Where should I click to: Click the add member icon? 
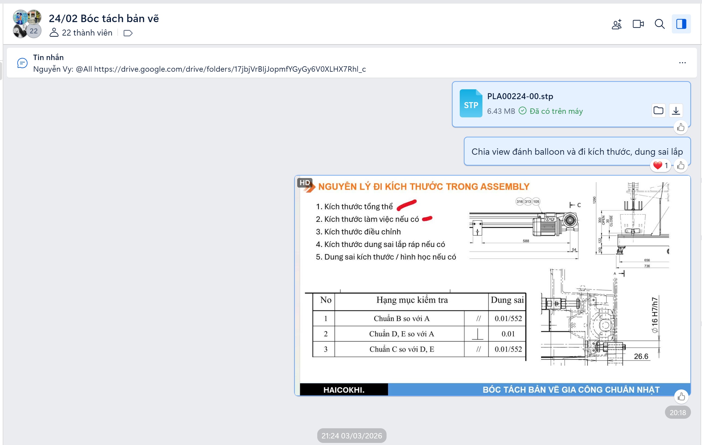(617, 24)
